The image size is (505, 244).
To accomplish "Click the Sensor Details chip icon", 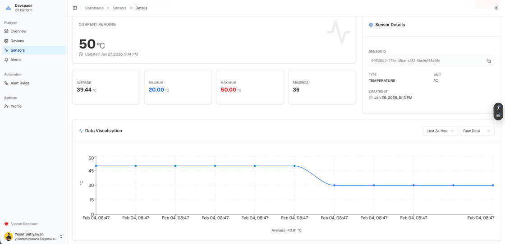I will 371,25.
